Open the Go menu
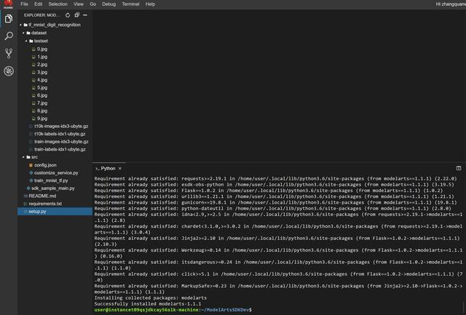The width and height of the screenshot is (466, 315). point(92,4)
